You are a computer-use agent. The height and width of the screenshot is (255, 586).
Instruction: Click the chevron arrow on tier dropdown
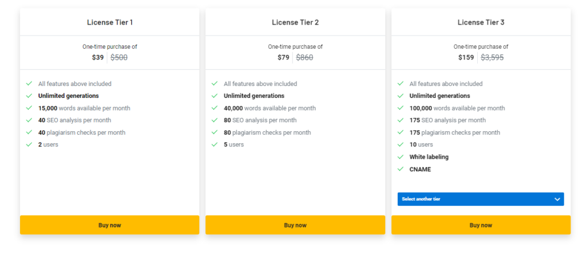[557, 199]
